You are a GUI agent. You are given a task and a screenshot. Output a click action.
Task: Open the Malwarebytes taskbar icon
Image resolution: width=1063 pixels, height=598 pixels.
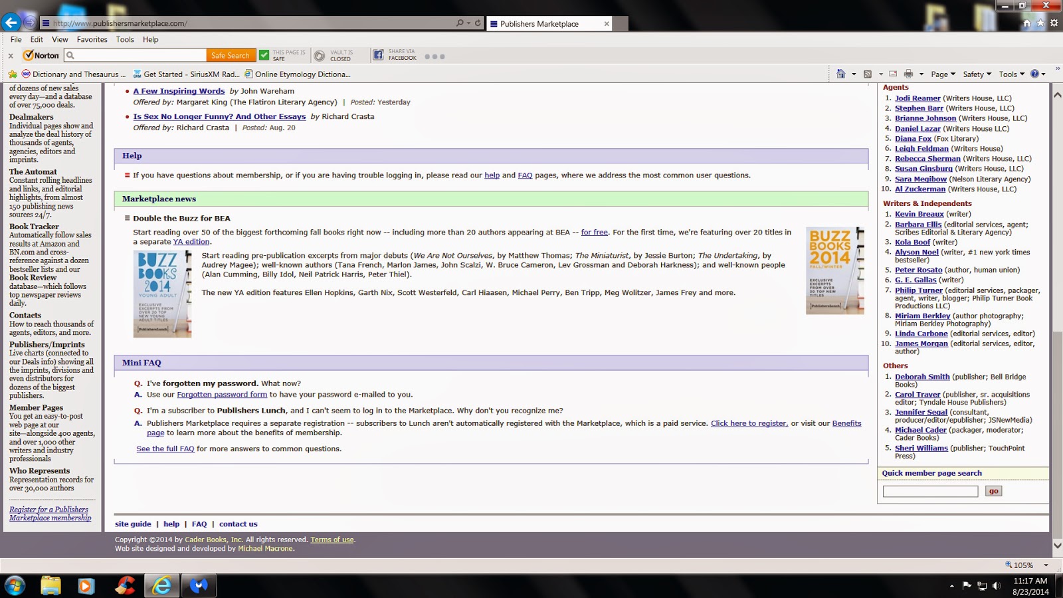click(x=199, y=585)
